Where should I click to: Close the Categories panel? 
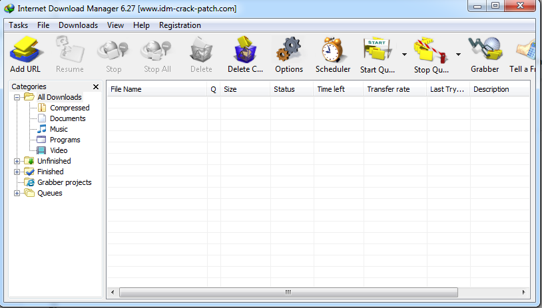pos(96,86)
